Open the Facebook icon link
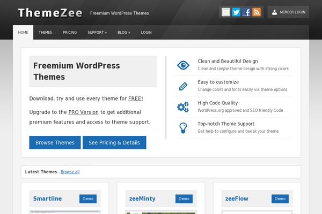The height and width of the screenshot is (214, 322). pos(246,12)
